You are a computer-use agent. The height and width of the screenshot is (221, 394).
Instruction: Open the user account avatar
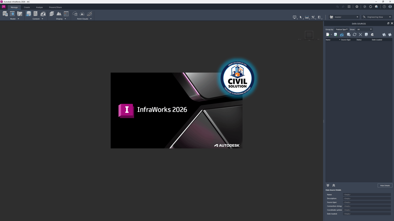(x=390, y=7)
